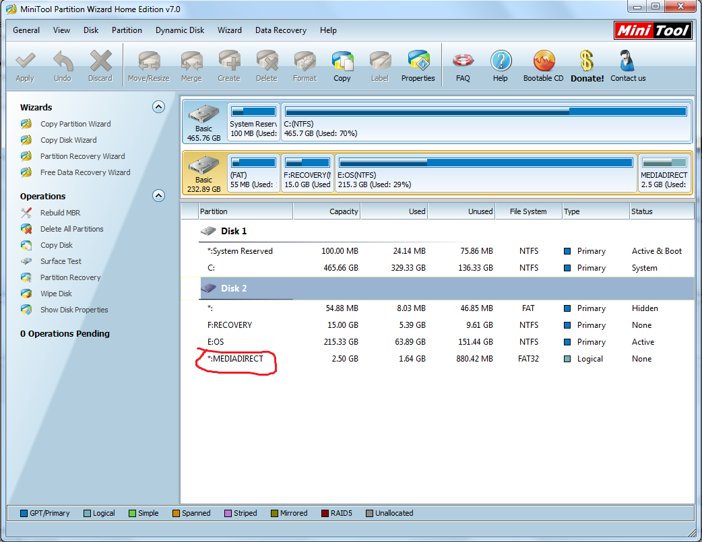Screen dimensions: 702x542
Task: Launch the Bootable CD tool
Action: [544, 66]
